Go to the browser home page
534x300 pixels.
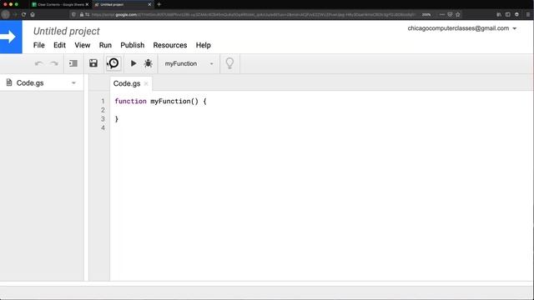click(x=33, y=15)
